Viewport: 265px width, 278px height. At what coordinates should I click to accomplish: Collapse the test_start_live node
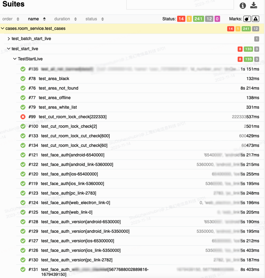pyautogui.click(x=134, y=49)
